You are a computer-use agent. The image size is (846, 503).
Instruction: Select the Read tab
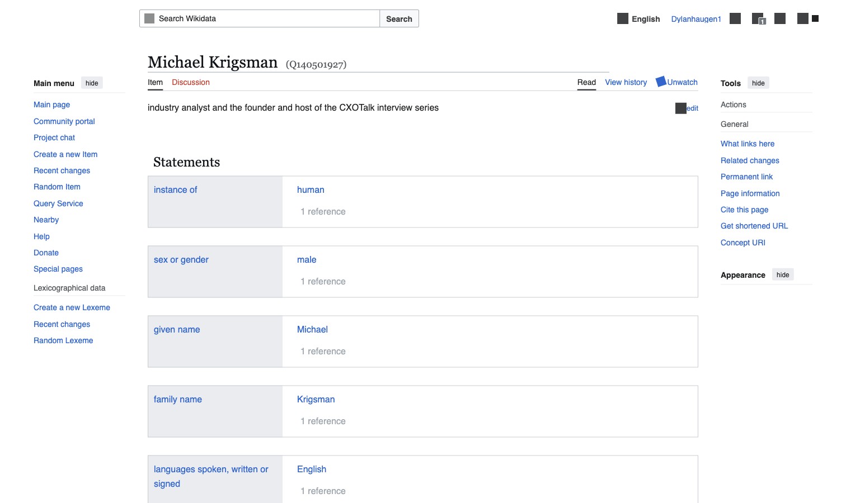point(586,82)
